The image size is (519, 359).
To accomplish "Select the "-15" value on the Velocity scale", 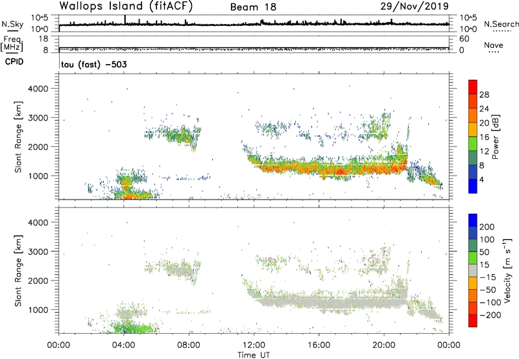I will (x=488, y=277).
